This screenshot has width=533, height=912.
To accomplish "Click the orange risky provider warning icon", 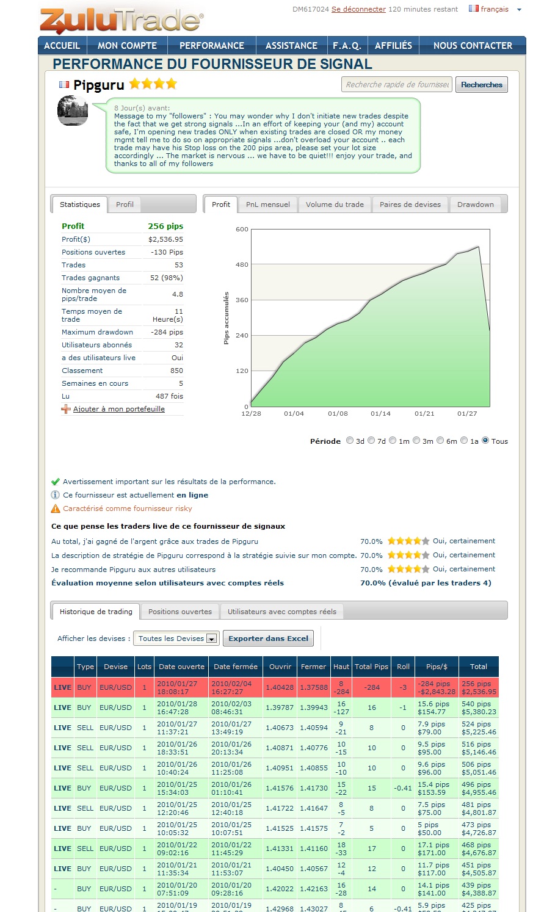I will pyautogui.click(x=56, y=508).
